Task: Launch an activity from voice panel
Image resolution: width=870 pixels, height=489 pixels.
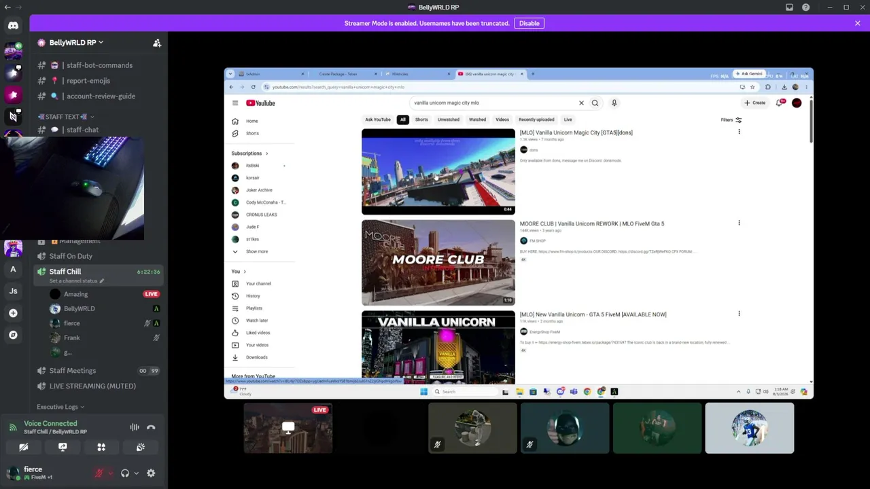Action: (x=101, y=447)
